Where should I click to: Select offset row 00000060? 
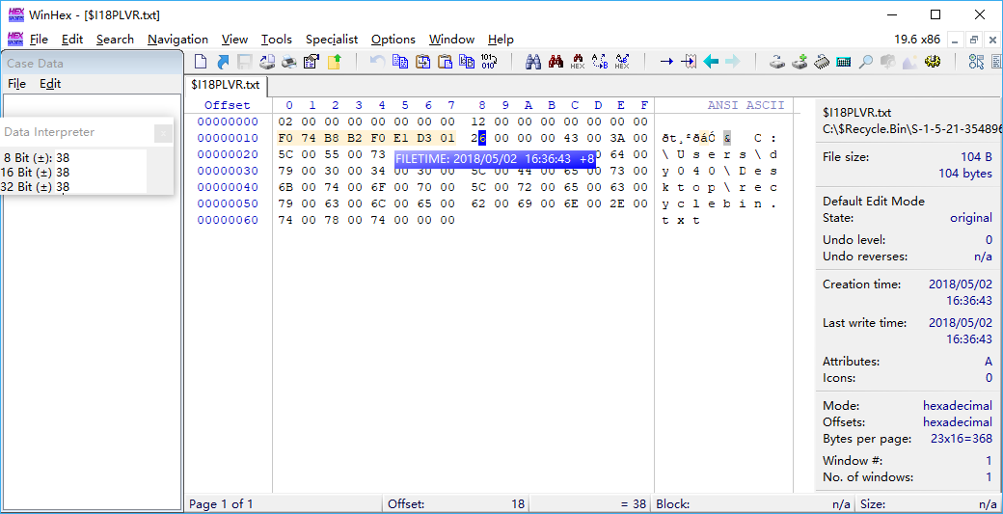tap(228, 220)
